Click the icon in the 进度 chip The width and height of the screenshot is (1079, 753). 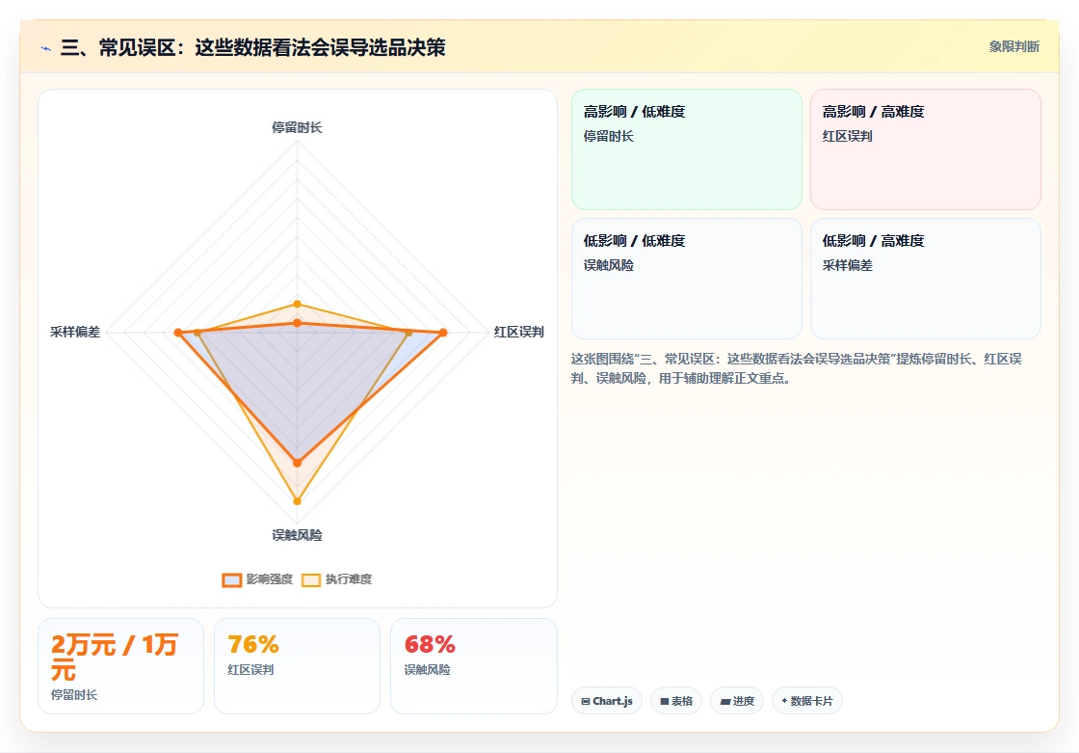coord(725,701)
